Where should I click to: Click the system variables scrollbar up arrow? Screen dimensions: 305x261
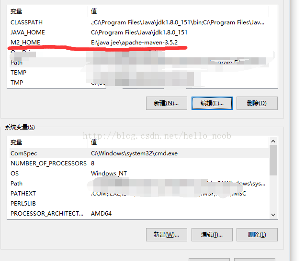coord(273,141)
